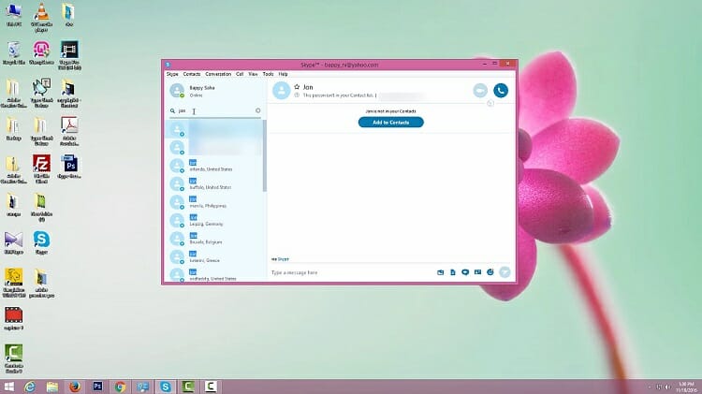This screenshot has height=394, width=702.
Task: Click the Photoshop taskbar icon
Action: (x=97, y=387)
